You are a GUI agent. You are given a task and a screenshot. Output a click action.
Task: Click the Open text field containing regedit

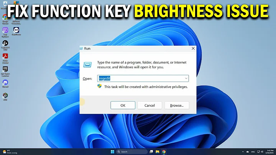pos(143,78)
